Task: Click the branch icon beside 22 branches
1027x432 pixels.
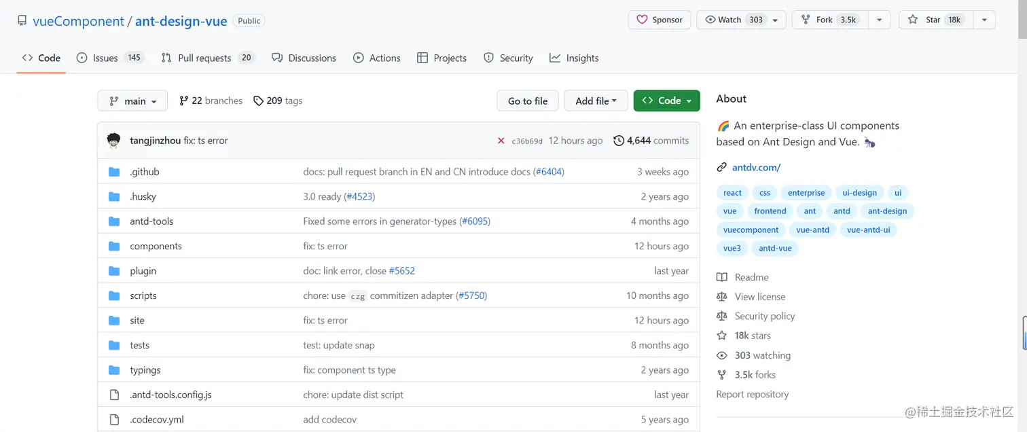Action: point(183,101)
